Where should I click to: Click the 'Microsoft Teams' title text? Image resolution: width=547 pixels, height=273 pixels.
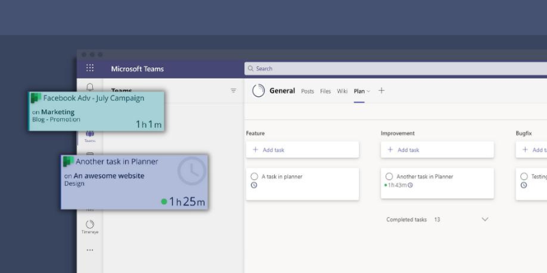[137, 69]
